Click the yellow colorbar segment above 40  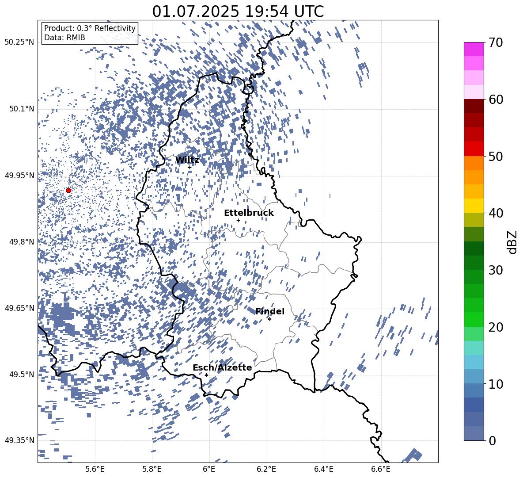(474, 206)
